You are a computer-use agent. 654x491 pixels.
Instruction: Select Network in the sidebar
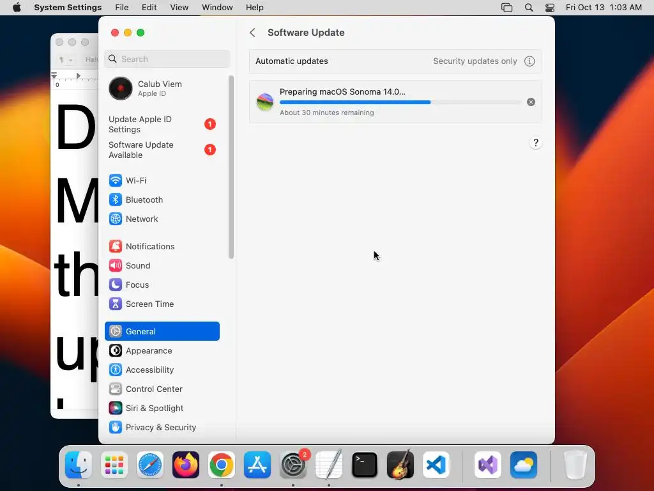tap(162, 219)
